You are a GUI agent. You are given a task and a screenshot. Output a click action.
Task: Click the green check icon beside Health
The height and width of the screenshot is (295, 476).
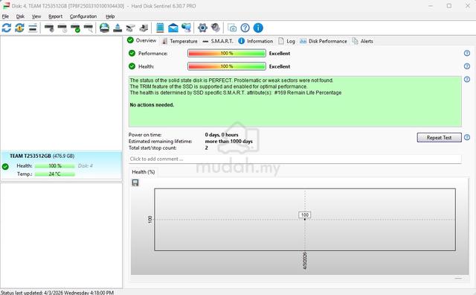point(132,66)
